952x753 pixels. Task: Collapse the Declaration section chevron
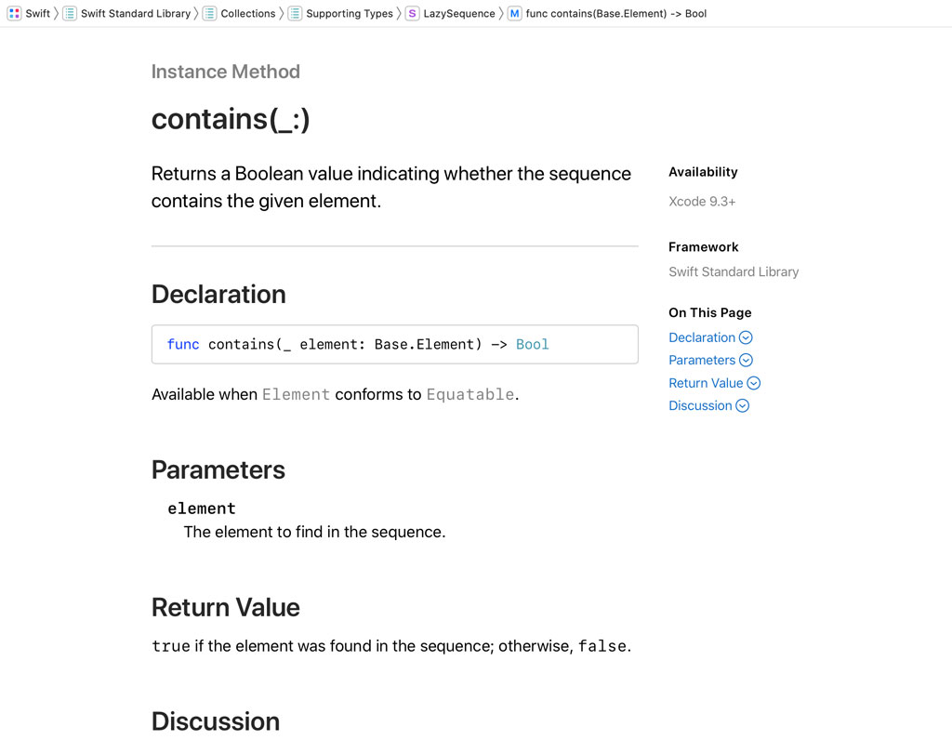click(x=746, y=337)
